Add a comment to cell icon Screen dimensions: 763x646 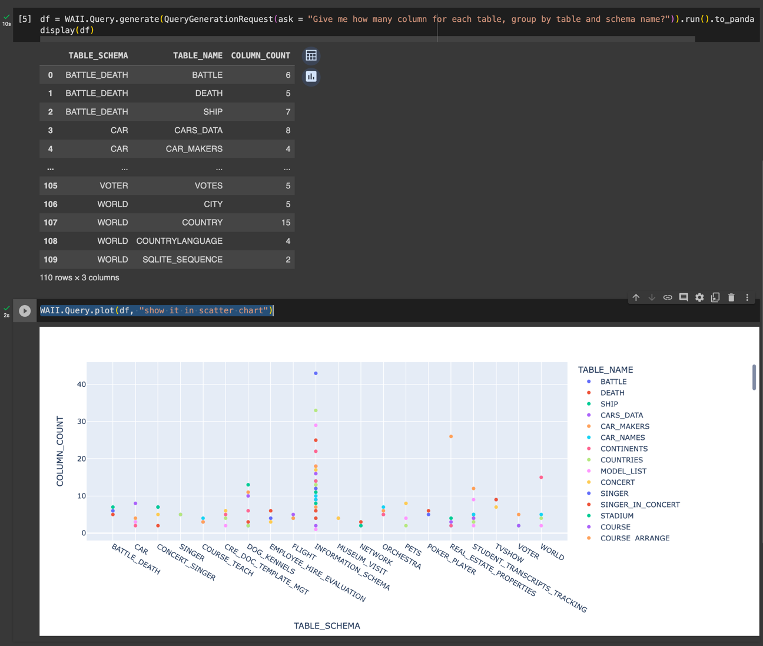[684, 297]
